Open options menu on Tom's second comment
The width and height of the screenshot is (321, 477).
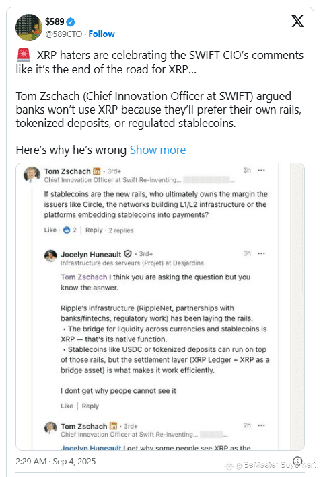(261, 425)
